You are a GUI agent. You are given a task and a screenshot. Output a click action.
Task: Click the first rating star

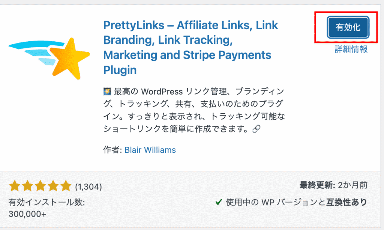click(15, 186)
